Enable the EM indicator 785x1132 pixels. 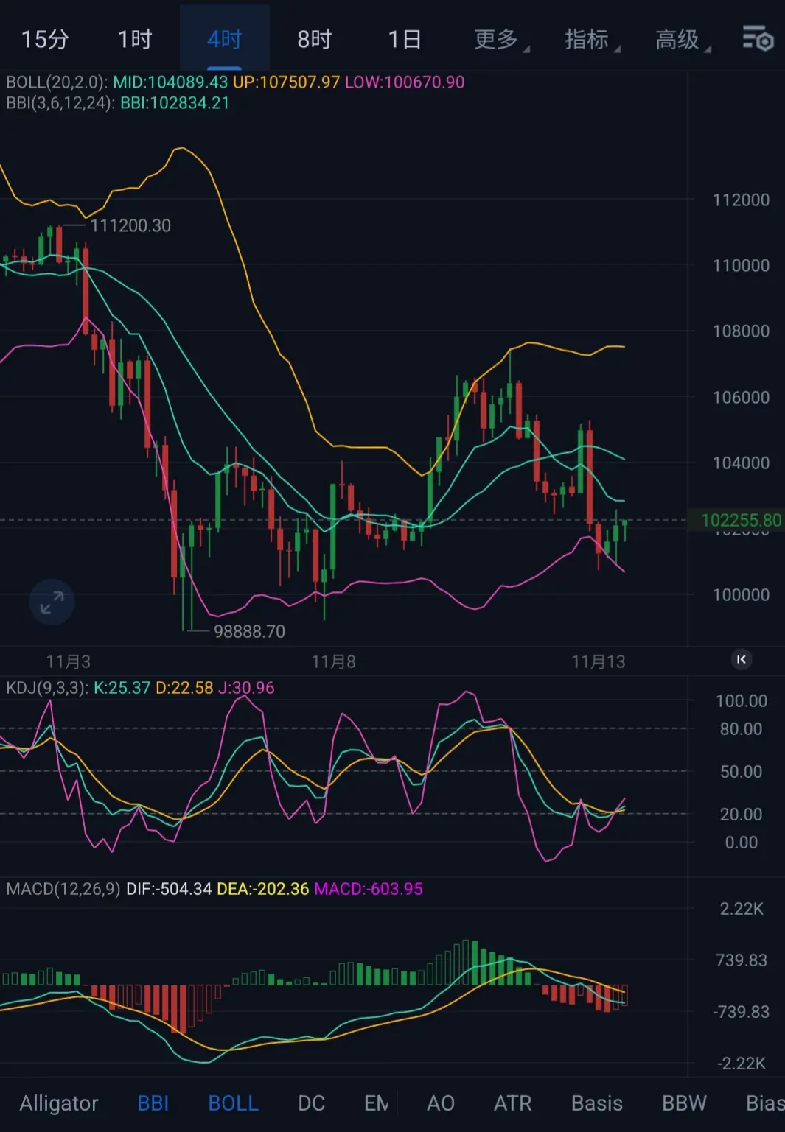click(376, 1103)
